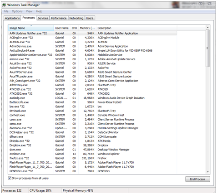Screen dimensions: 217x194
Task: Select AsLdrSrv.exe *32 process
Action: point(92,63)
